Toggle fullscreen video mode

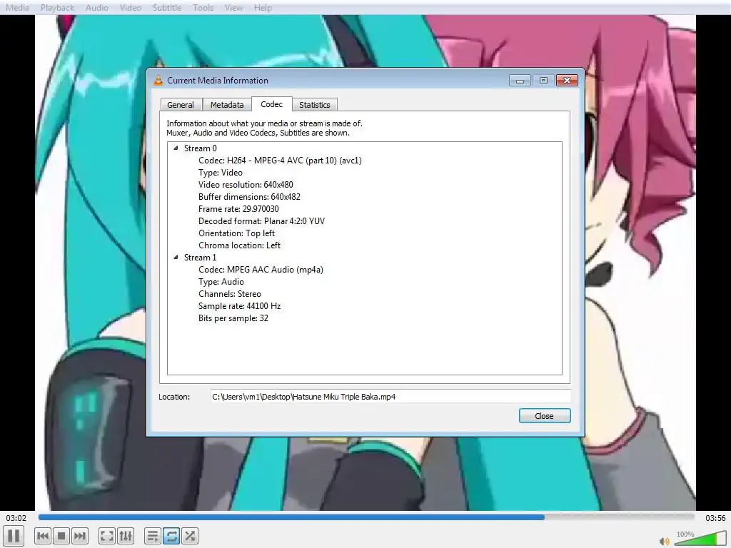pyautogui.click(x=107, y=536)
